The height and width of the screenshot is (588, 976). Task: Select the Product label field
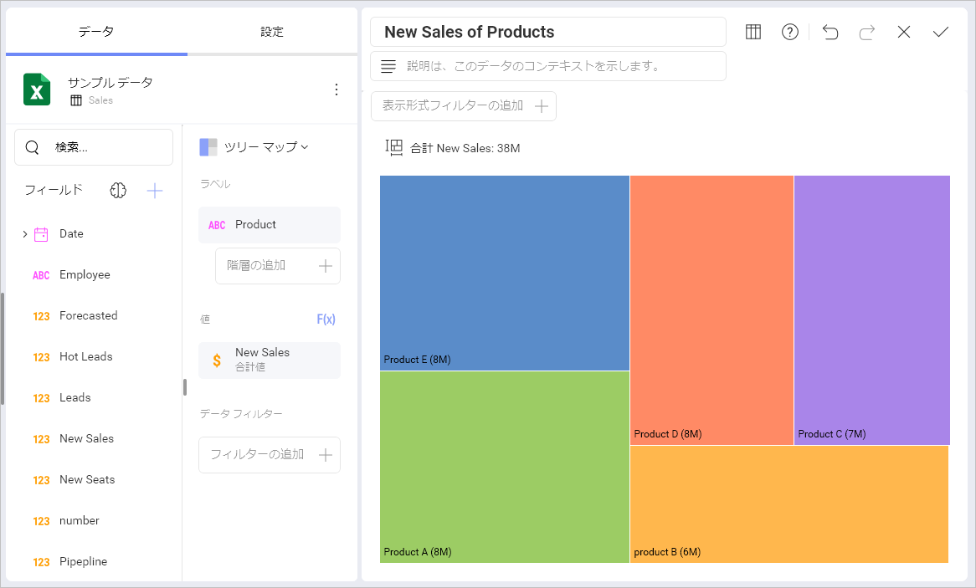click(x=269, y=225)
